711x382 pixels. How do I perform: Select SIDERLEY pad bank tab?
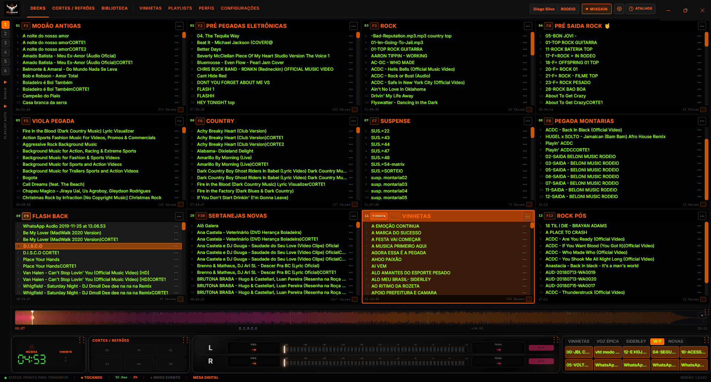(636, 341)
